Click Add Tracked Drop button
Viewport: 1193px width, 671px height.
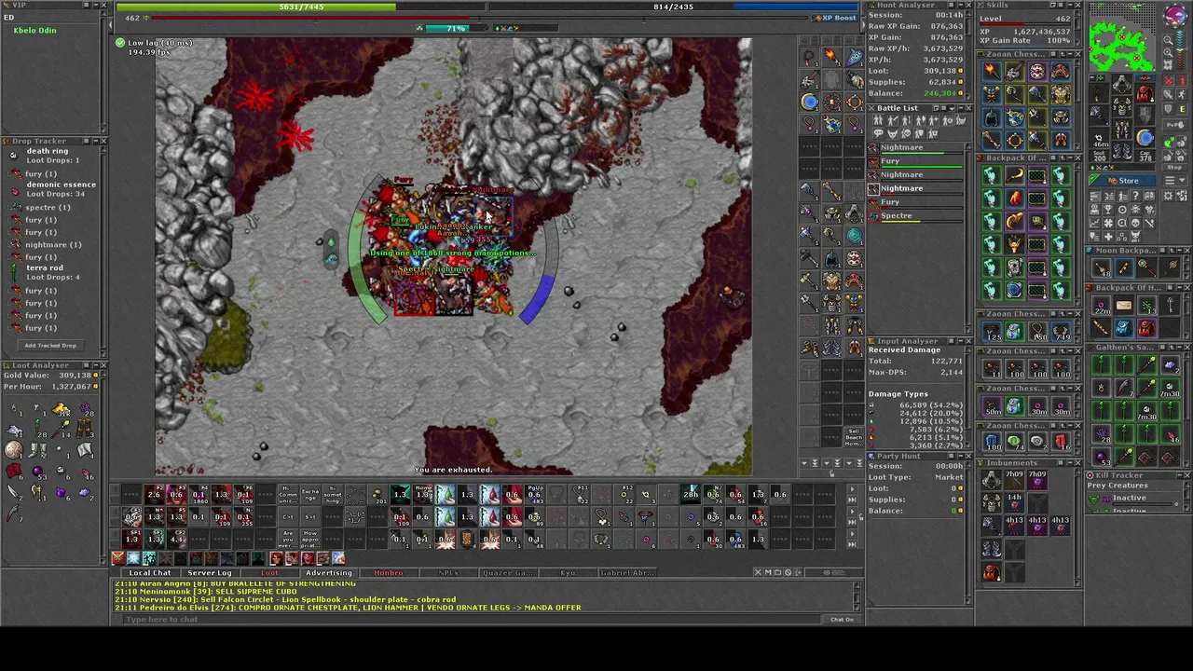[50, 345]
